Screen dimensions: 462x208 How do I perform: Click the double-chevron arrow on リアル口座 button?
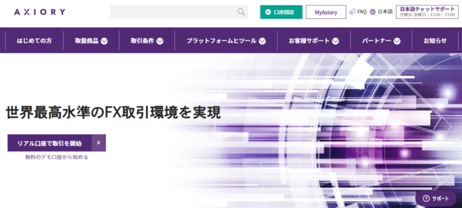pyautogui.click(x=99, y=143)
